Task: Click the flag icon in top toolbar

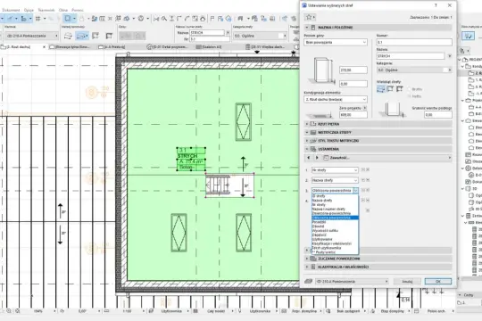Action: [212, 19]
